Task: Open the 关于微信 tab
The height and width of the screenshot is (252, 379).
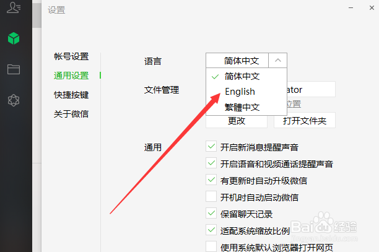Action: 71,114
